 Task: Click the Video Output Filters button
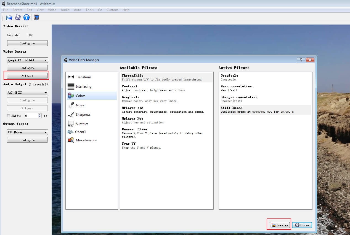coord(27,76)
